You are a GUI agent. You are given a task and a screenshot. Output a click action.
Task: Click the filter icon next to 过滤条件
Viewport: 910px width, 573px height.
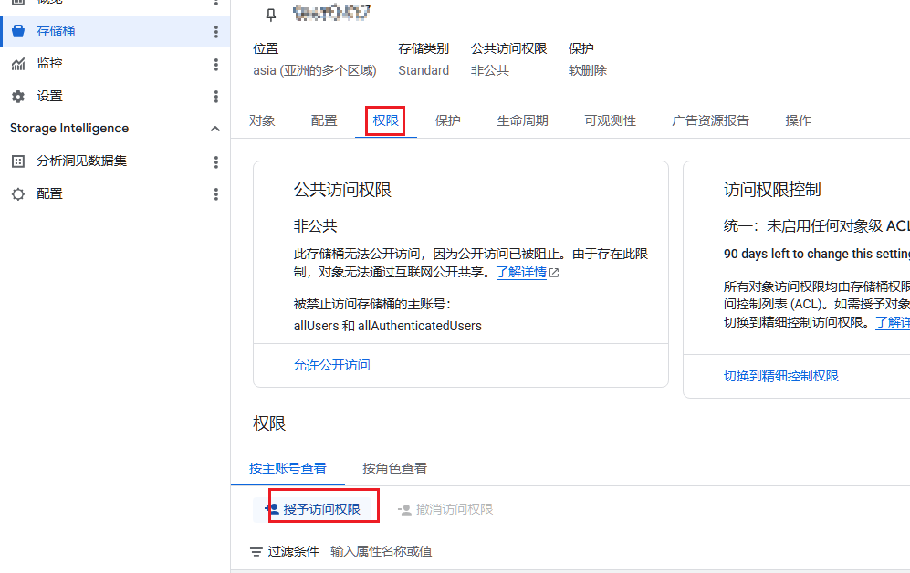(256, 552)
